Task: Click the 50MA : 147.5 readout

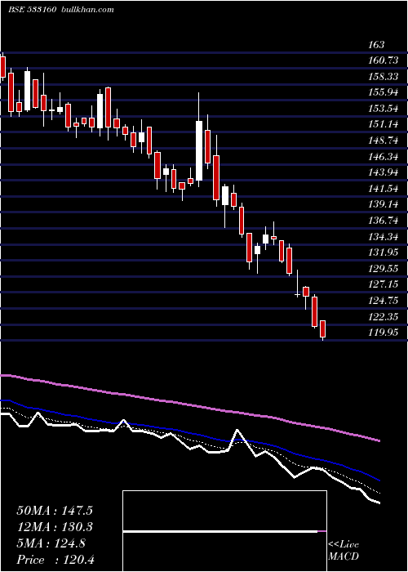Action: pos(55,511)
